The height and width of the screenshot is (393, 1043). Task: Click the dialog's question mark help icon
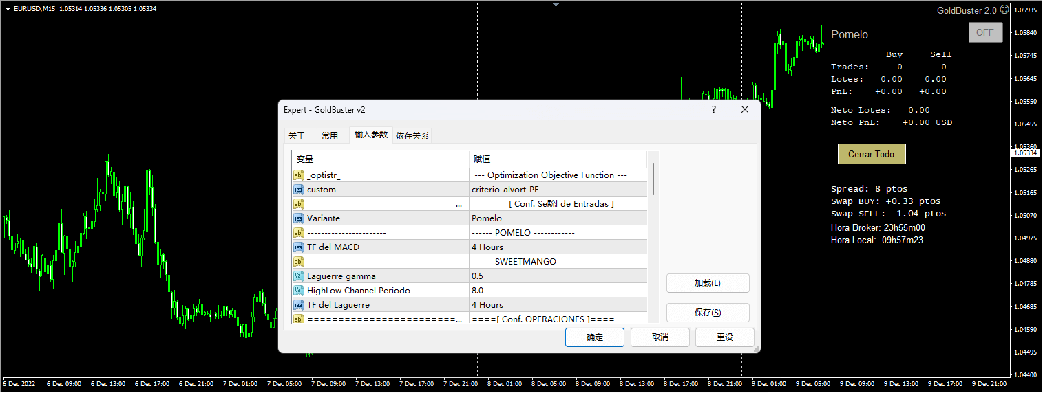tap(713, 110)
